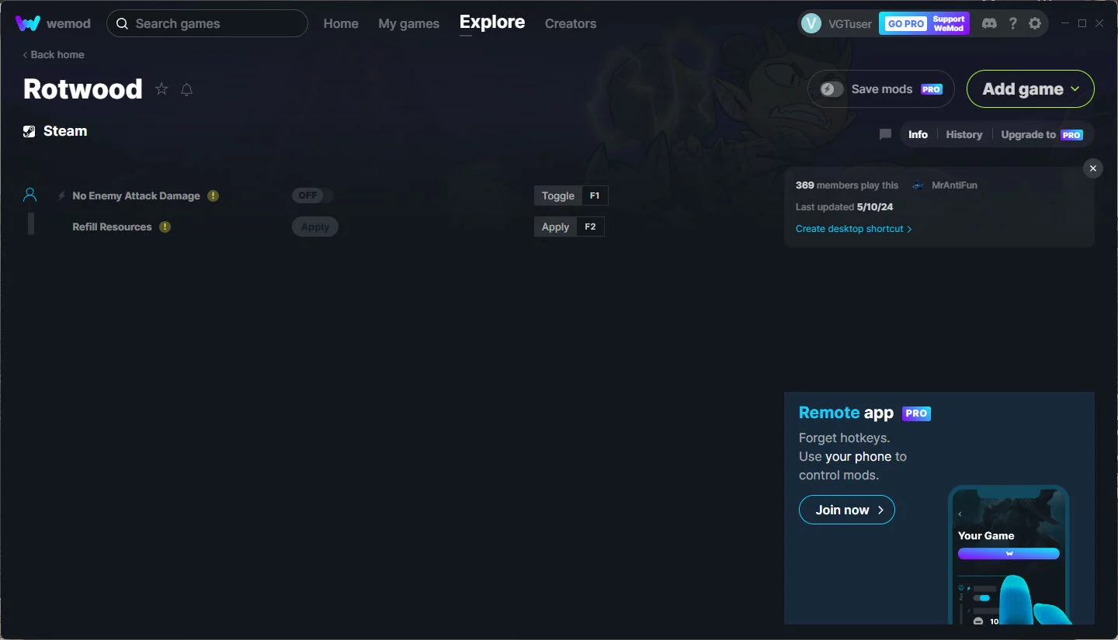Open the My games tab
This screenshot has height=640, width=1118.
(x=409, y=23)
